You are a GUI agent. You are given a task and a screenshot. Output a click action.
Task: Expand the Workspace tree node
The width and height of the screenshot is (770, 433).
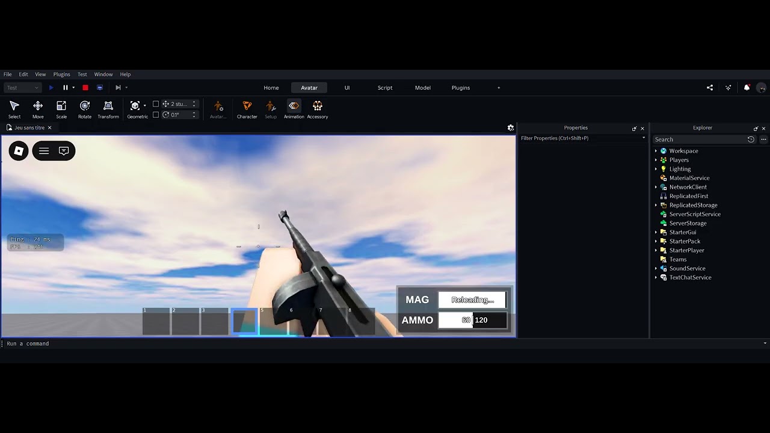[656, 151]
